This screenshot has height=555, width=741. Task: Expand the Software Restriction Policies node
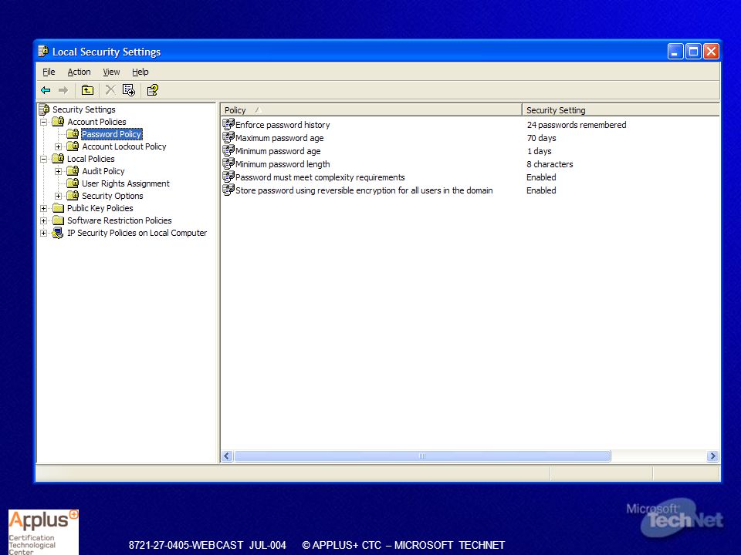(x=43, y=220)
